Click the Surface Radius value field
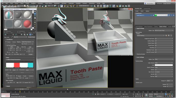 coord(164,41)
